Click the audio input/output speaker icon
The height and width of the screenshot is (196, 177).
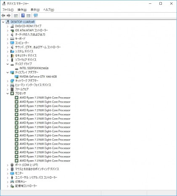[12, 34]
